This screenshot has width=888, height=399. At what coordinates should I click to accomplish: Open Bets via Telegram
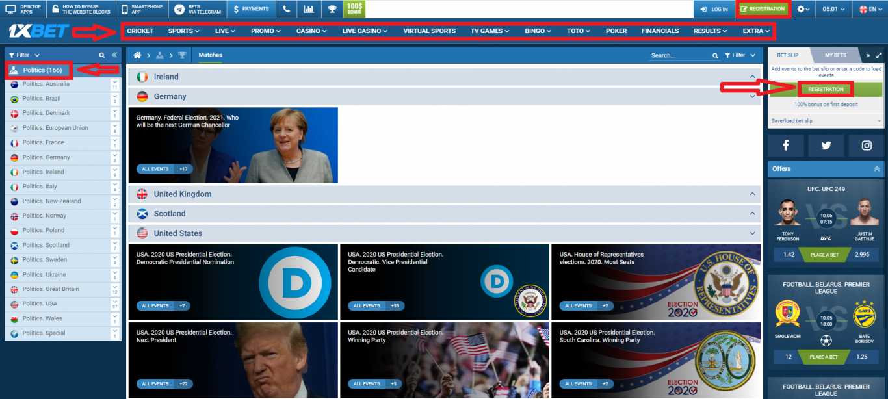198,9
